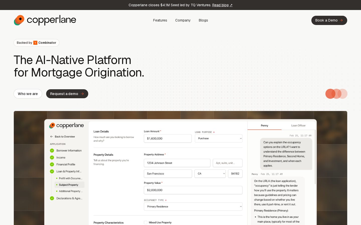
Task: Click the APPLICATION sidebar label
Action: tap(58, 144)
